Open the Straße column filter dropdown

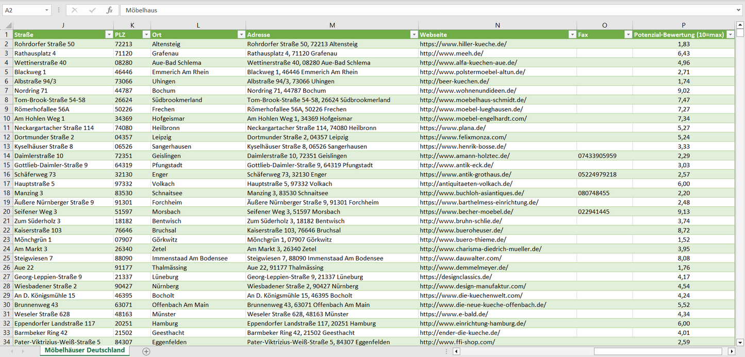tap(109, 35)
